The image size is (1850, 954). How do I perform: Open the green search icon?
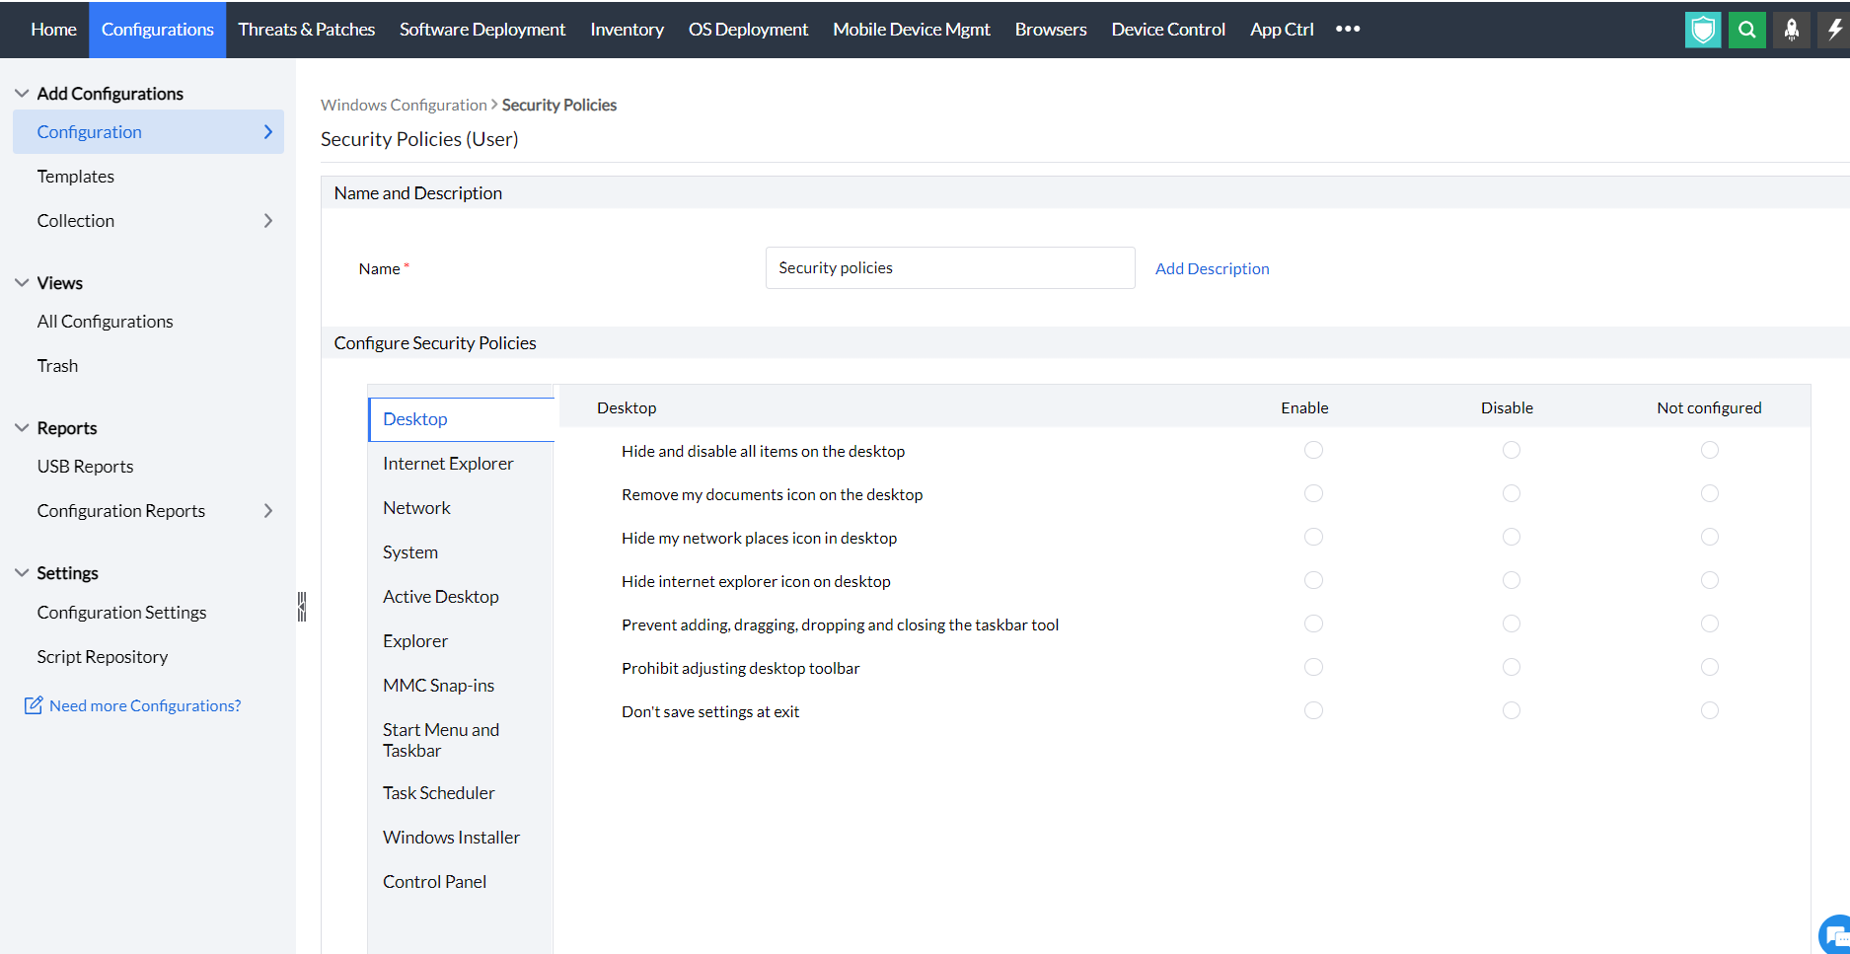click(x=1746, y=30)
